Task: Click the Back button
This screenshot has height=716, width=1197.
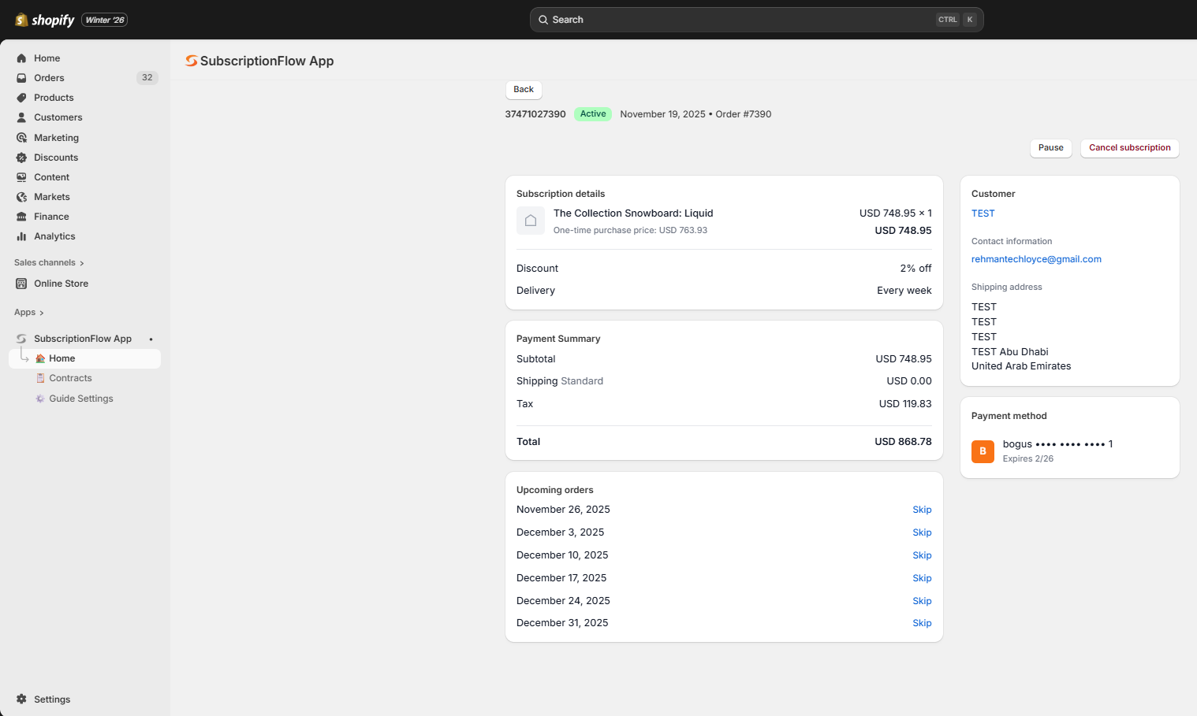Action: [x=524, y=90]
